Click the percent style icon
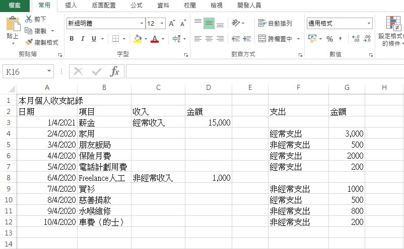The height and width of the screenshot is (249, 404). pyautogui.click(x=329, y=39)
